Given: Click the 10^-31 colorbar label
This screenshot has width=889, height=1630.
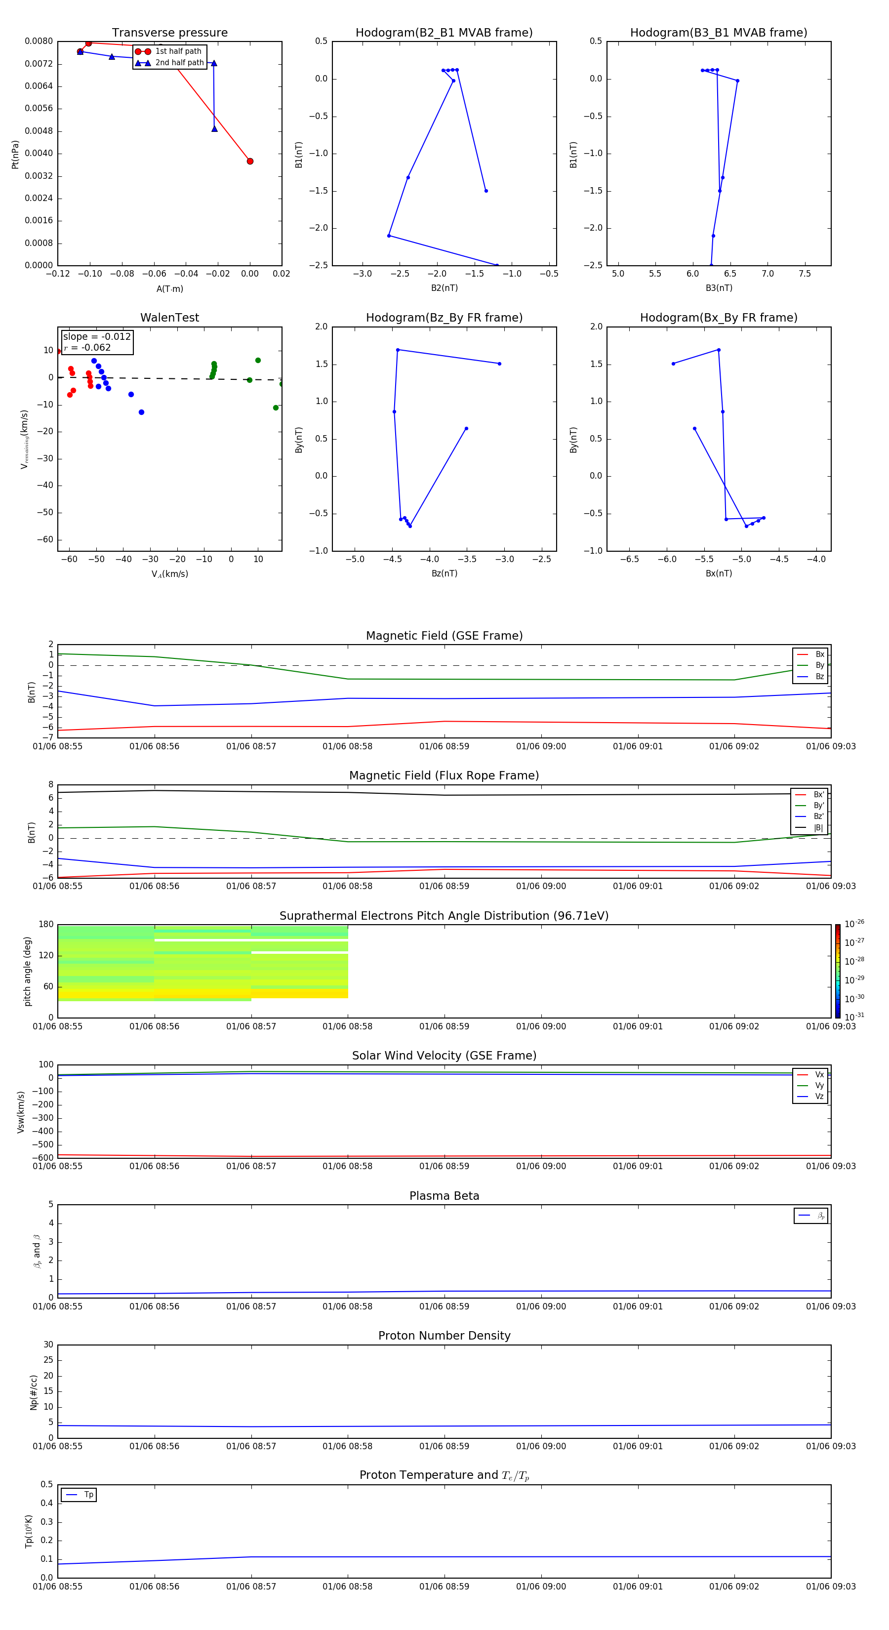Looking at the screenshot, I should pyautogui.click(x=854, y=1017).
